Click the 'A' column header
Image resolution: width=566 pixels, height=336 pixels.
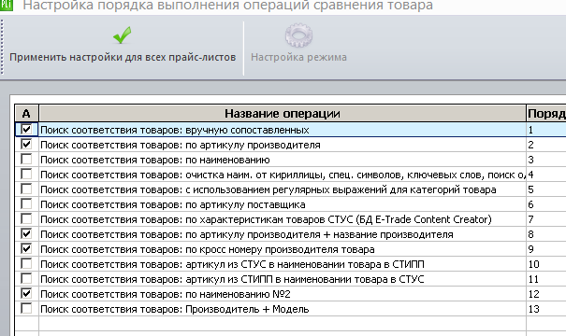pos(26,114)
